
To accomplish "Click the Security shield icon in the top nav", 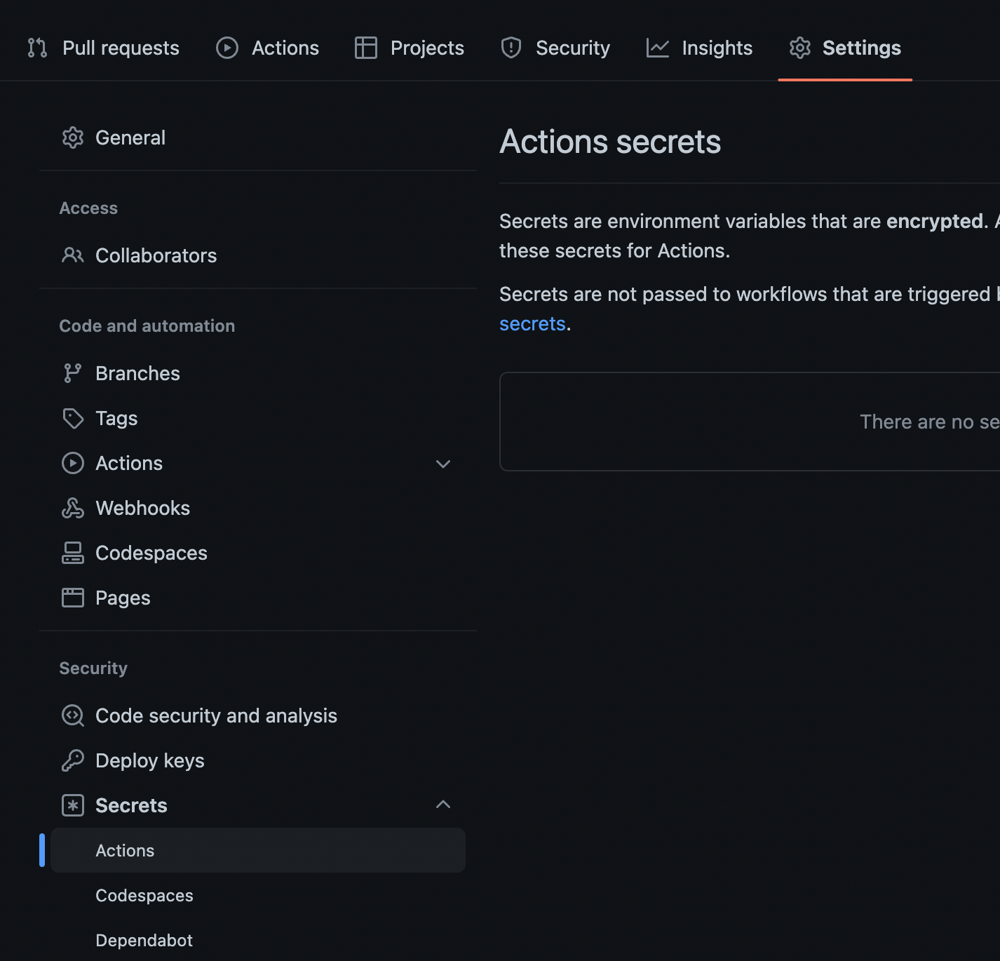I will 511,48.
